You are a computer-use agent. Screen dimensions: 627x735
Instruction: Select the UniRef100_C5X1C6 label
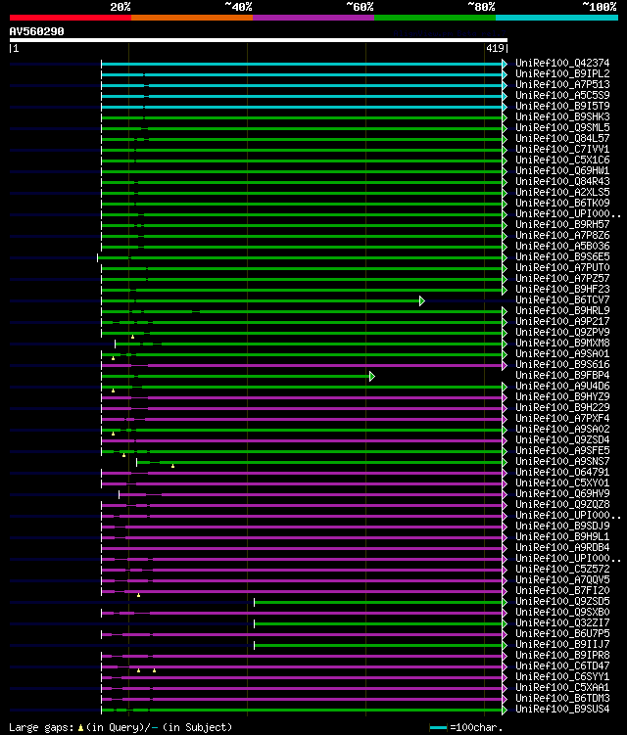coord(562,160)
